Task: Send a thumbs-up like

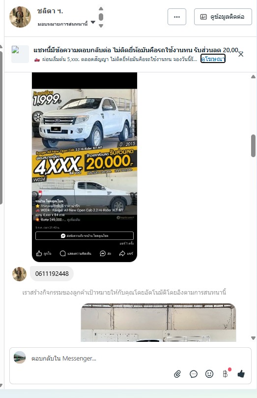Action: point(241,374)
